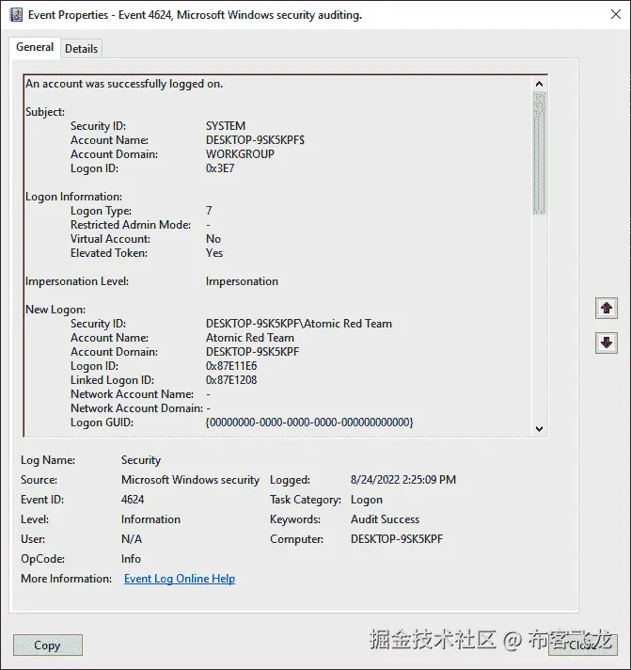Viewport: 631px width, 670px height.
Task: Click User value 'N/A'
Action: click(x=132, y=539)
